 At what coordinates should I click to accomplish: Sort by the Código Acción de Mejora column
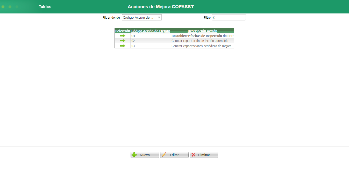151,31
